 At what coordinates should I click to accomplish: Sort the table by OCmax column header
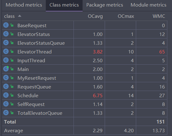coord(126,16)
